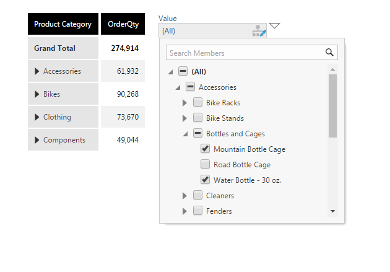Collapse the Bottles and Cages node
Screen dimensions: 390x272
185,134
